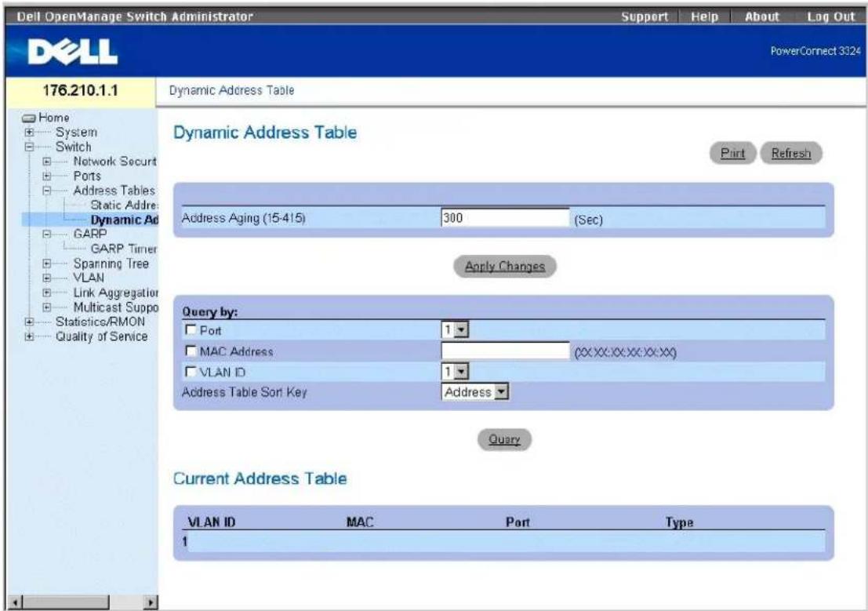Open Network Security in the tree
868x611 pixels.
(115, 162)
